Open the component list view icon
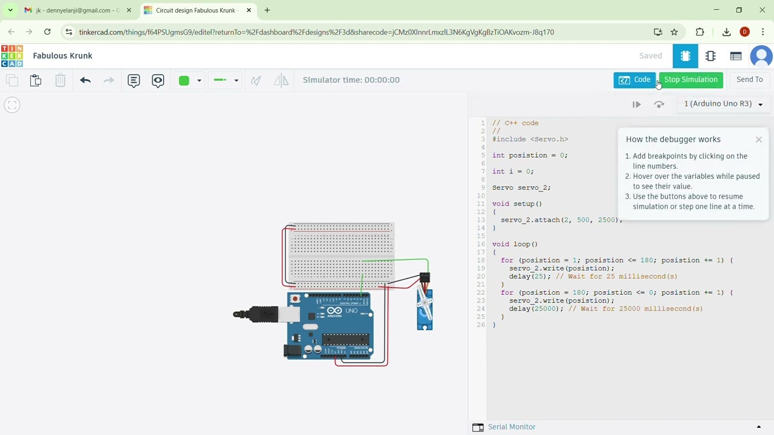Screen dimensions: 774x435 click(736, 56)
